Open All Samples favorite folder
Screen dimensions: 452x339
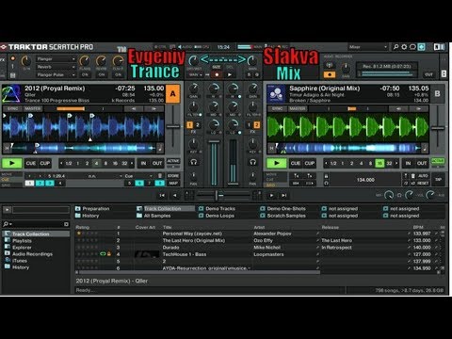click(153, 216)
